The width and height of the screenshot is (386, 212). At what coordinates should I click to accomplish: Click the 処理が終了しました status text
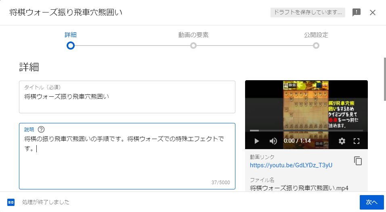46,202
